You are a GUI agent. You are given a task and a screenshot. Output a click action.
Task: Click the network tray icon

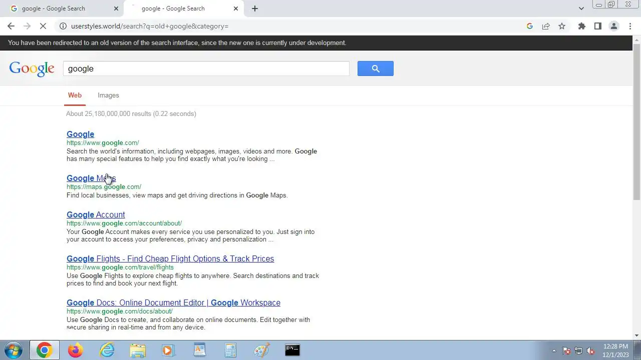pyautogui.click(x=578, y=350)
